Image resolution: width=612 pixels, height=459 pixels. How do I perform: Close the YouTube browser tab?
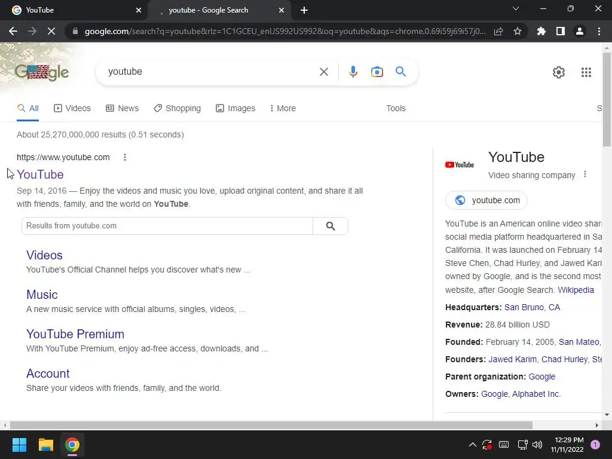pos(139,10)
